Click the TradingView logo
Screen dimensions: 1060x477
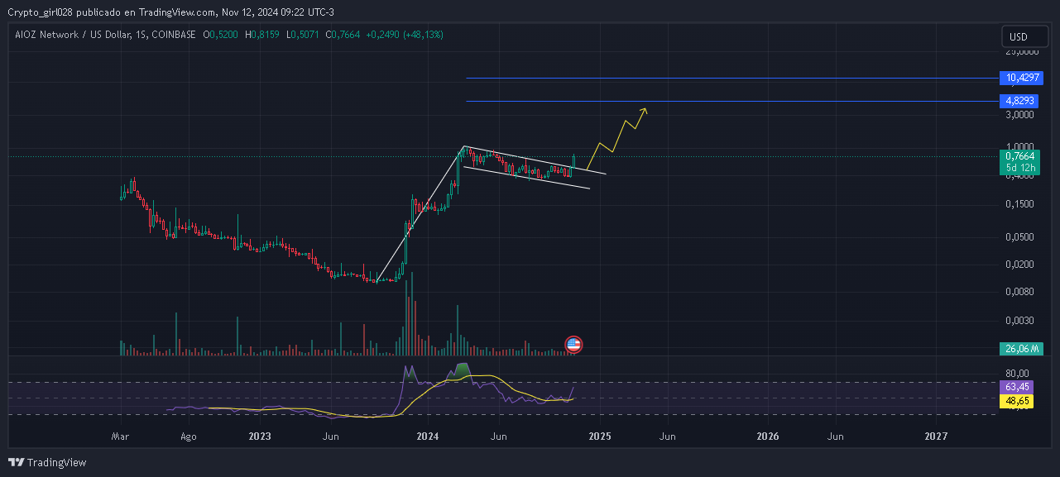tap(47, 462)
